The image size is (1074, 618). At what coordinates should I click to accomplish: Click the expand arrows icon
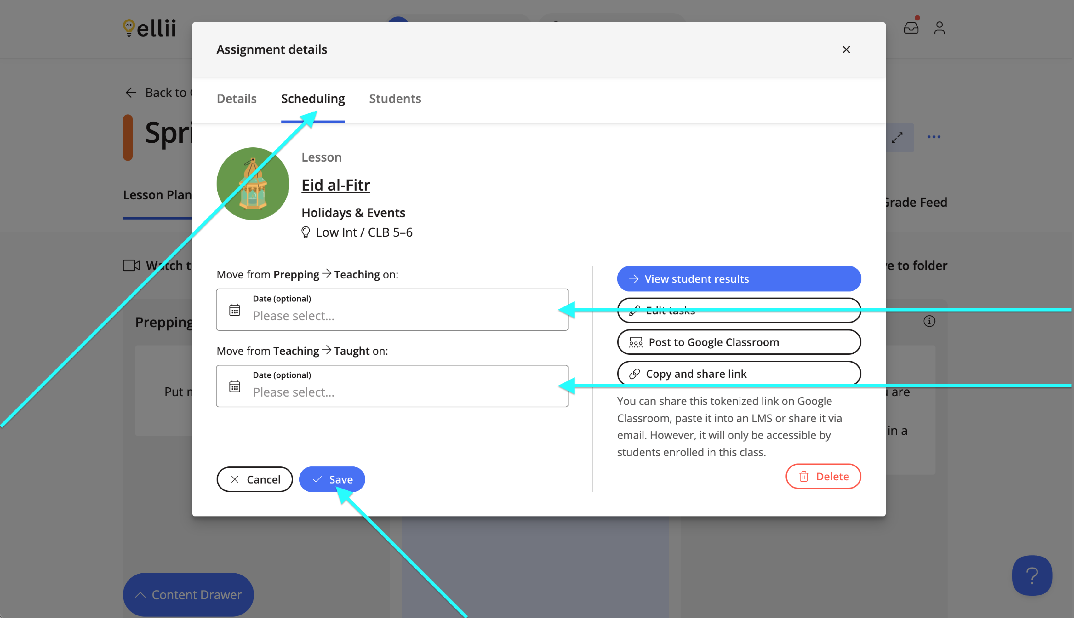click(x=897, y=138)
